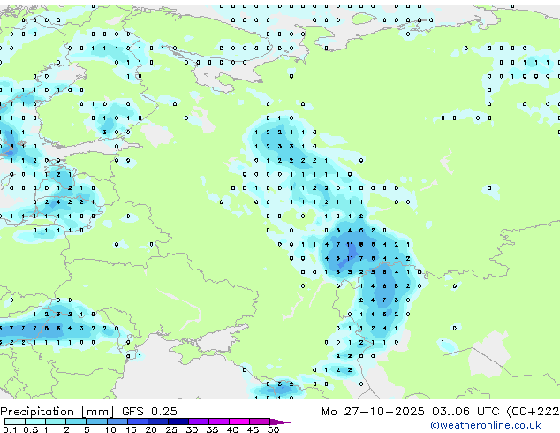Screen dimensions: 560x433
Task: Open the weatheronline.co.uk copyright link
Action: click(486, 425)
